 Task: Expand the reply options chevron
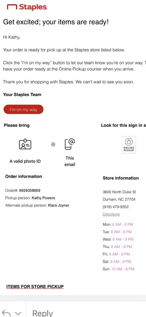pos(18,314)
